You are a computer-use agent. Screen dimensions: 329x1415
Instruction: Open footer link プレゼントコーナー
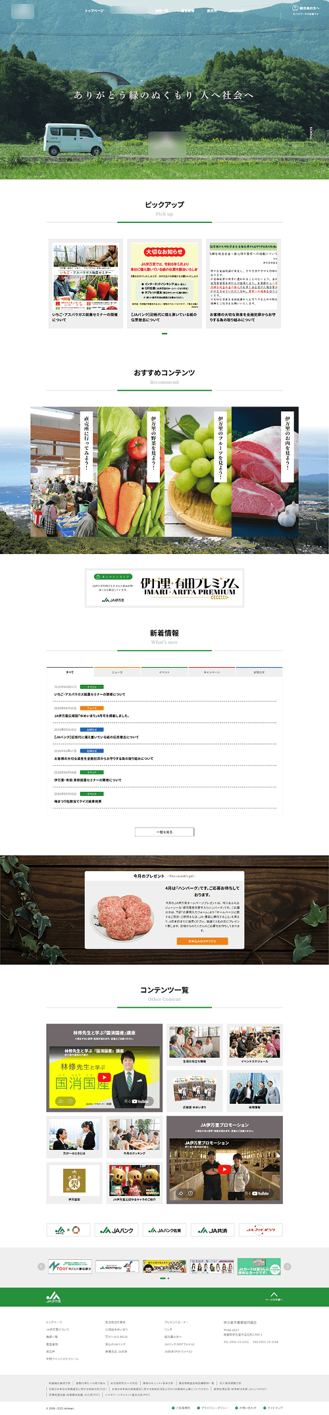tap(176, 1322)
